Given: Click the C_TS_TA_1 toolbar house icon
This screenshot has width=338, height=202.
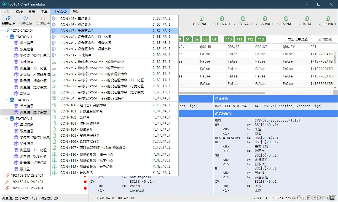Looking at the screenshot, I should 307,18.
